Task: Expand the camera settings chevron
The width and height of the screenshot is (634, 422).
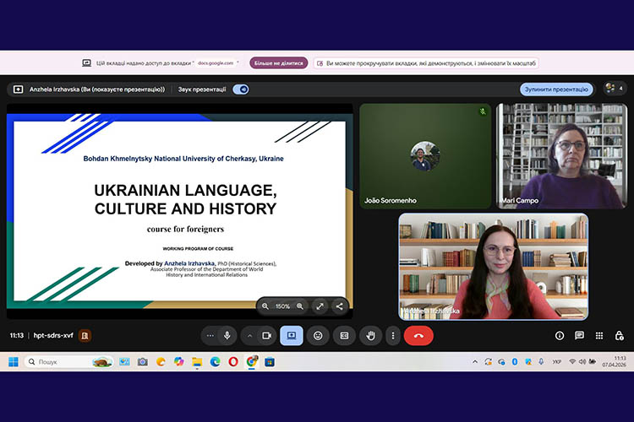Action: point(249,335)
